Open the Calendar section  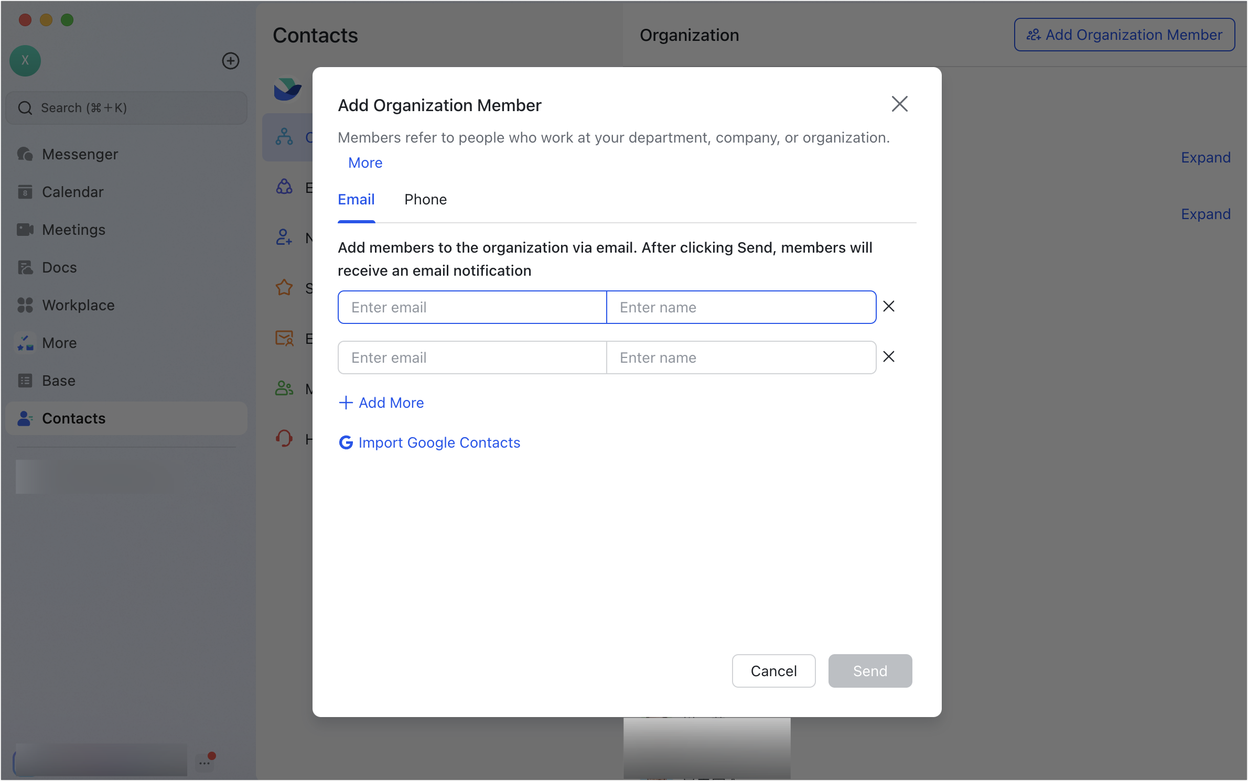(72, 192)
